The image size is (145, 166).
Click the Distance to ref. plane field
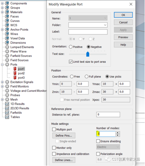[x=108, y=114]
